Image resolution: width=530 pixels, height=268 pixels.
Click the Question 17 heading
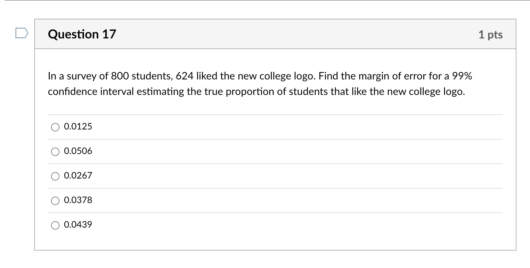coord(82,34)
